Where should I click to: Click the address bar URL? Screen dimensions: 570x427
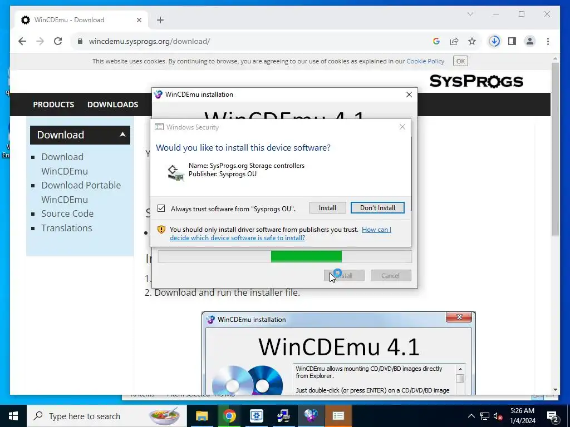pyautogui.click(x=149, y=41)
